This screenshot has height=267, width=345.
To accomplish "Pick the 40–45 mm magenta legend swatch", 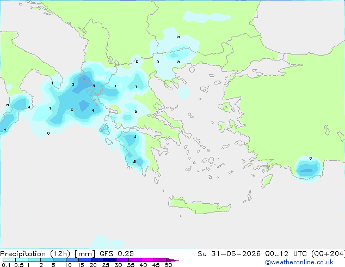I will [147, 260].
